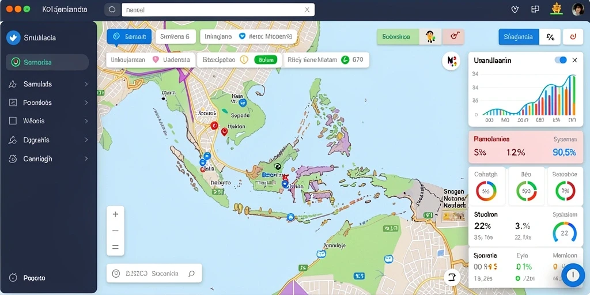The width and height of the screenshot is (590, 295).
Task: Open the Samulods sidebar section
Action: coord(48,84)
